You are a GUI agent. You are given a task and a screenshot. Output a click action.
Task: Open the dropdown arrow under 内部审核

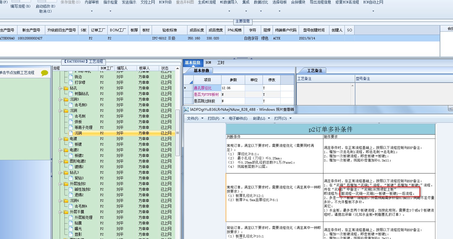coord(92,11)
